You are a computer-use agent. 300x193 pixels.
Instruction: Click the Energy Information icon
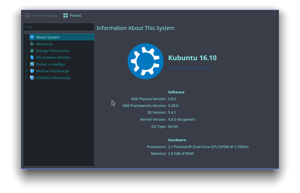coord(32,51)
